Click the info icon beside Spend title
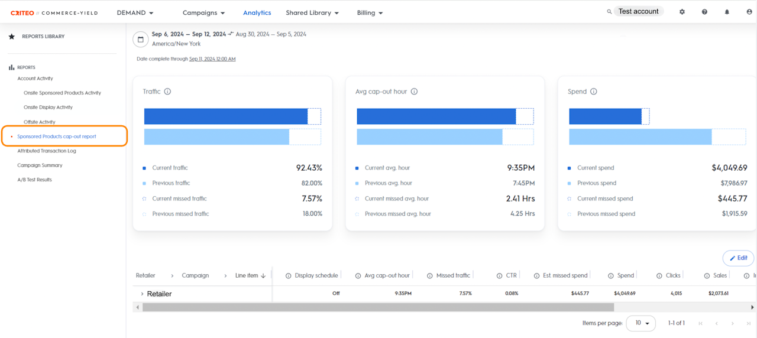The height and width of the screenshot is (338, 757). point(593,92)
